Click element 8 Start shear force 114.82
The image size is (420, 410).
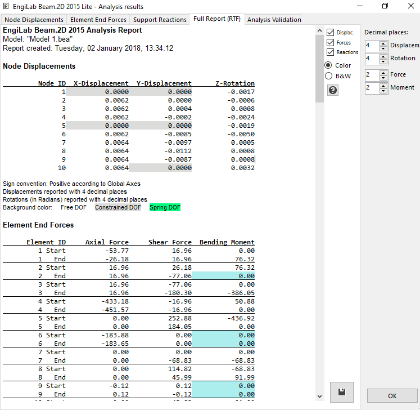click(x=180, y=369)
